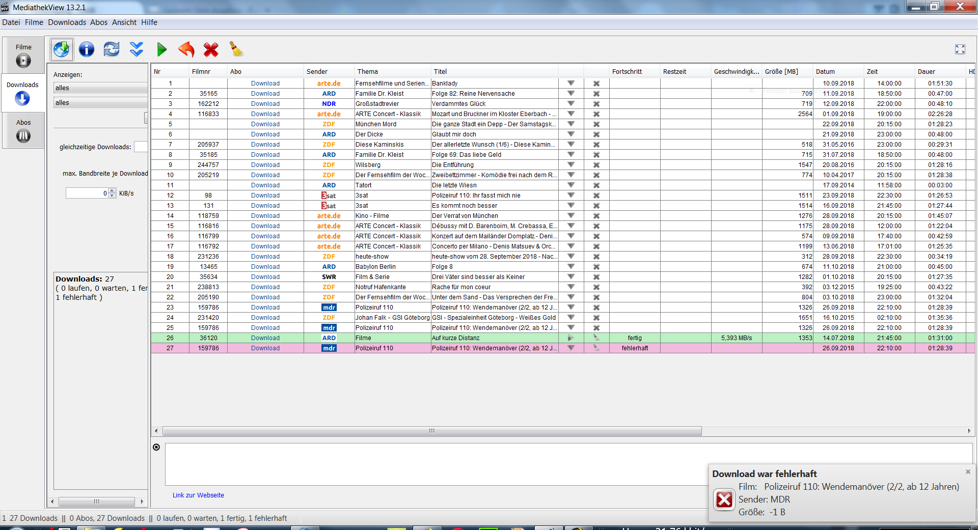978x530 pixels.
Task: Click the update film list globe icon
Action: (62, 49)
